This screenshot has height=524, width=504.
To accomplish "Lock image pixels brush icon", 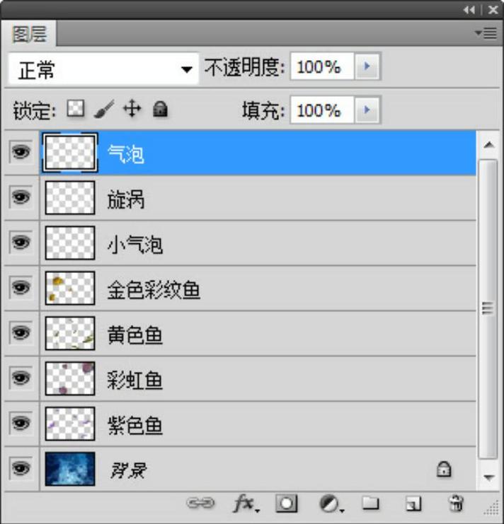I will click(103, 109).
